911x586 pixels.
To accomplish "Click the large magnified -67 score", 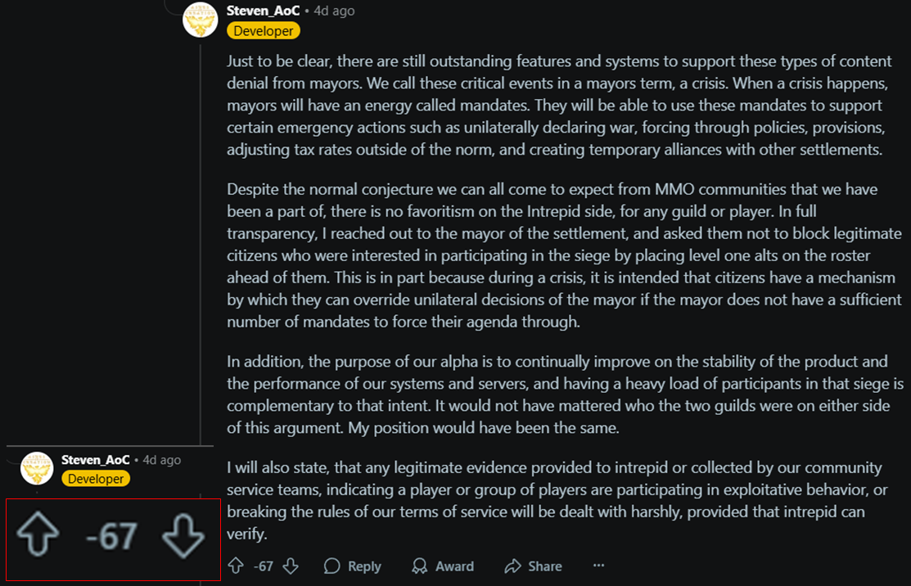I will click(x=111, y=537).
